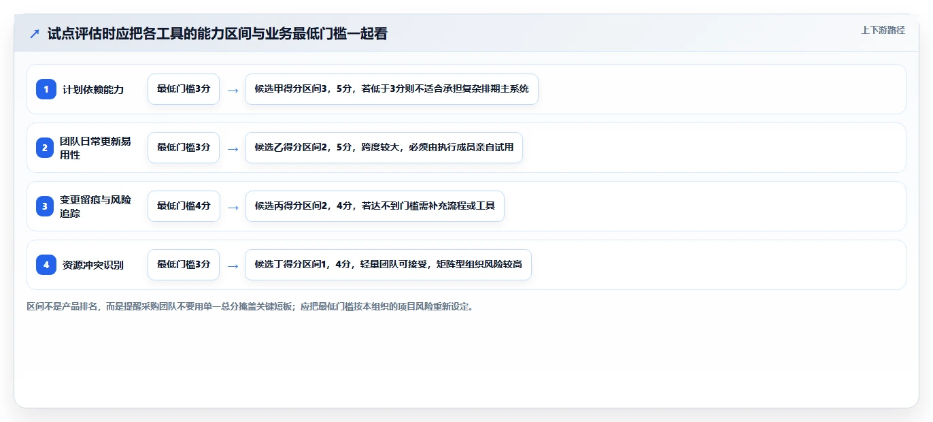Screen dimensions: 933x422
Task: Click the arrow icon beside the header title
Action: (34, 33)
